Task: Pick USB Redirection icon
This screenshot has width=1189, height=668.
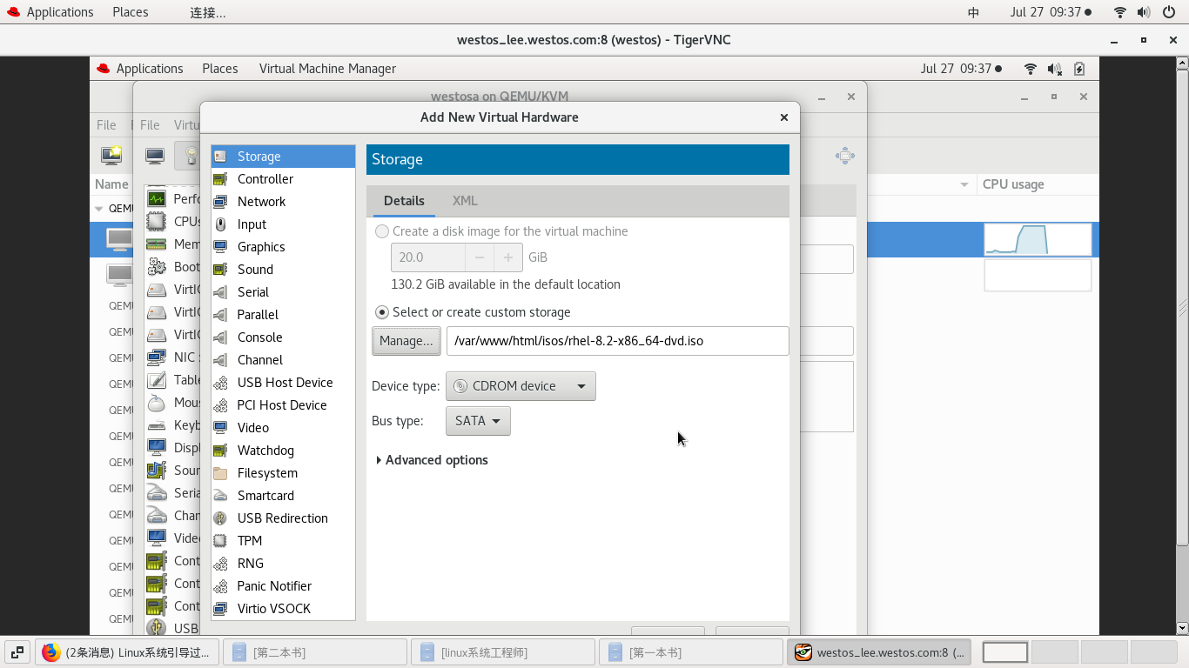Action: [220, 518]
